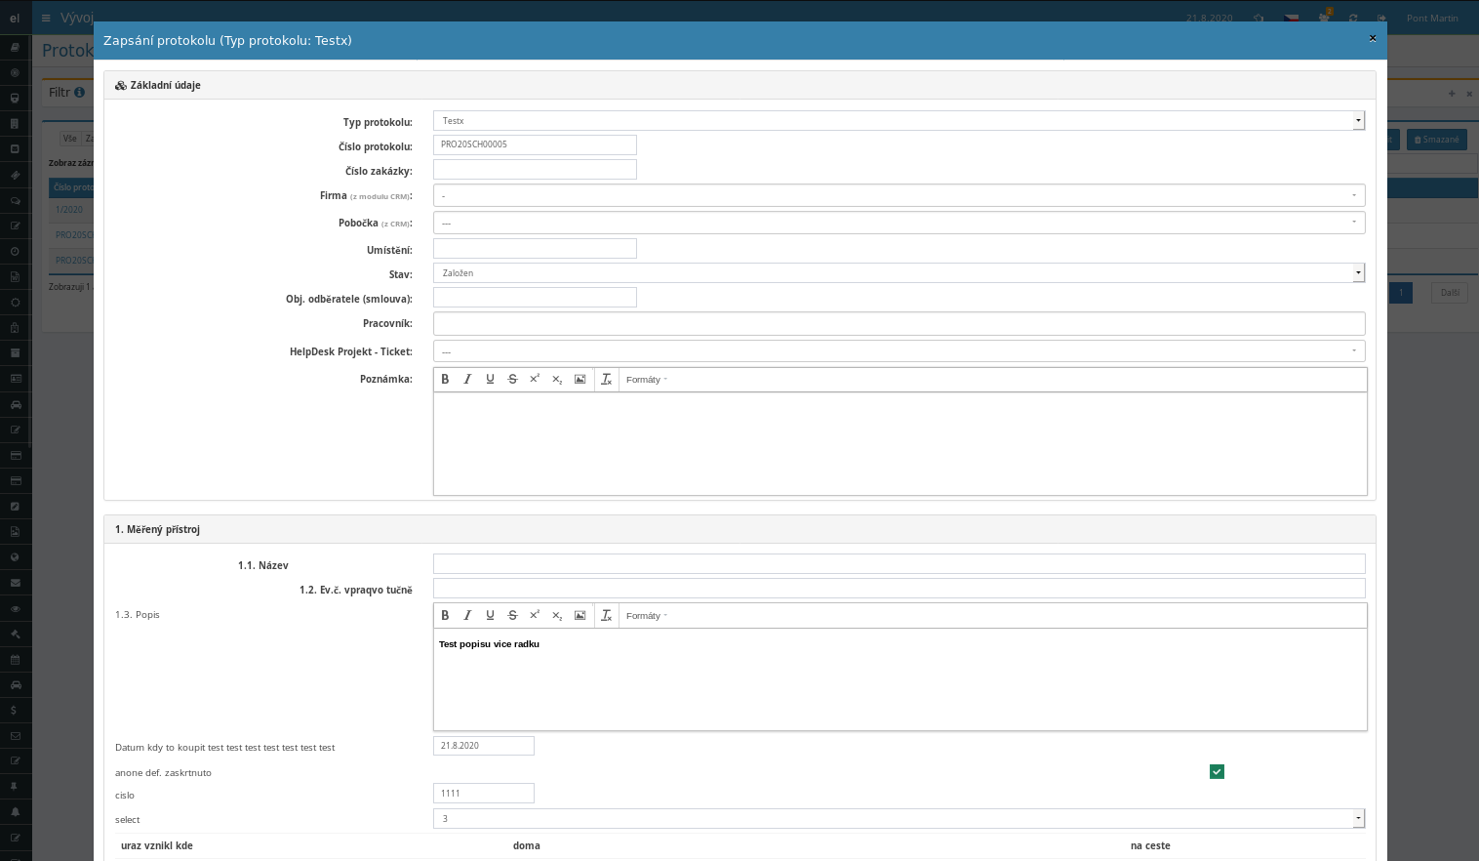The image size is (1479, 861).
Task: Open the Firma selection dropdown
Action: 898,195
